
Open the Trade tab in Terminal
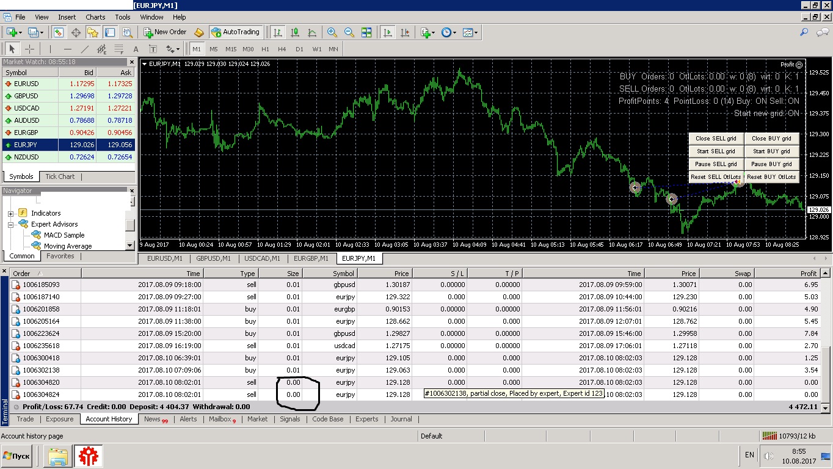(x=25, y=419)
